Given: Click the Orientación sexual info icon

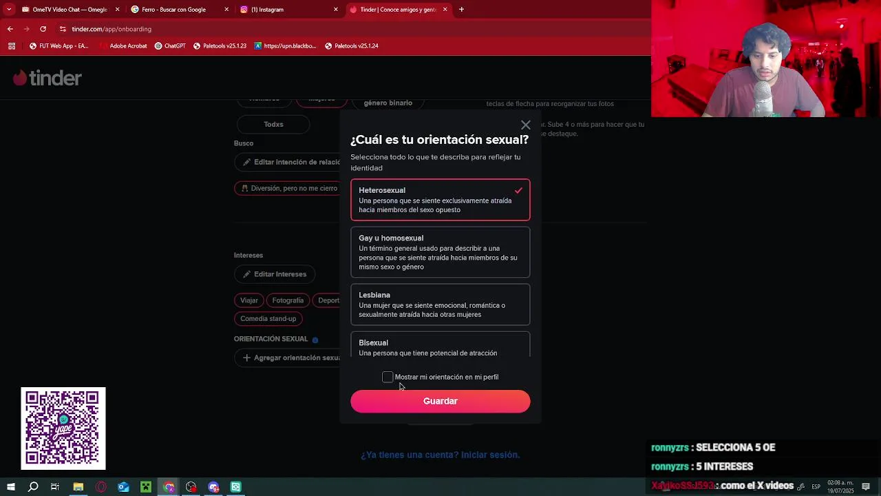Looking at the screenshot, I should click(x=315, y=340).
